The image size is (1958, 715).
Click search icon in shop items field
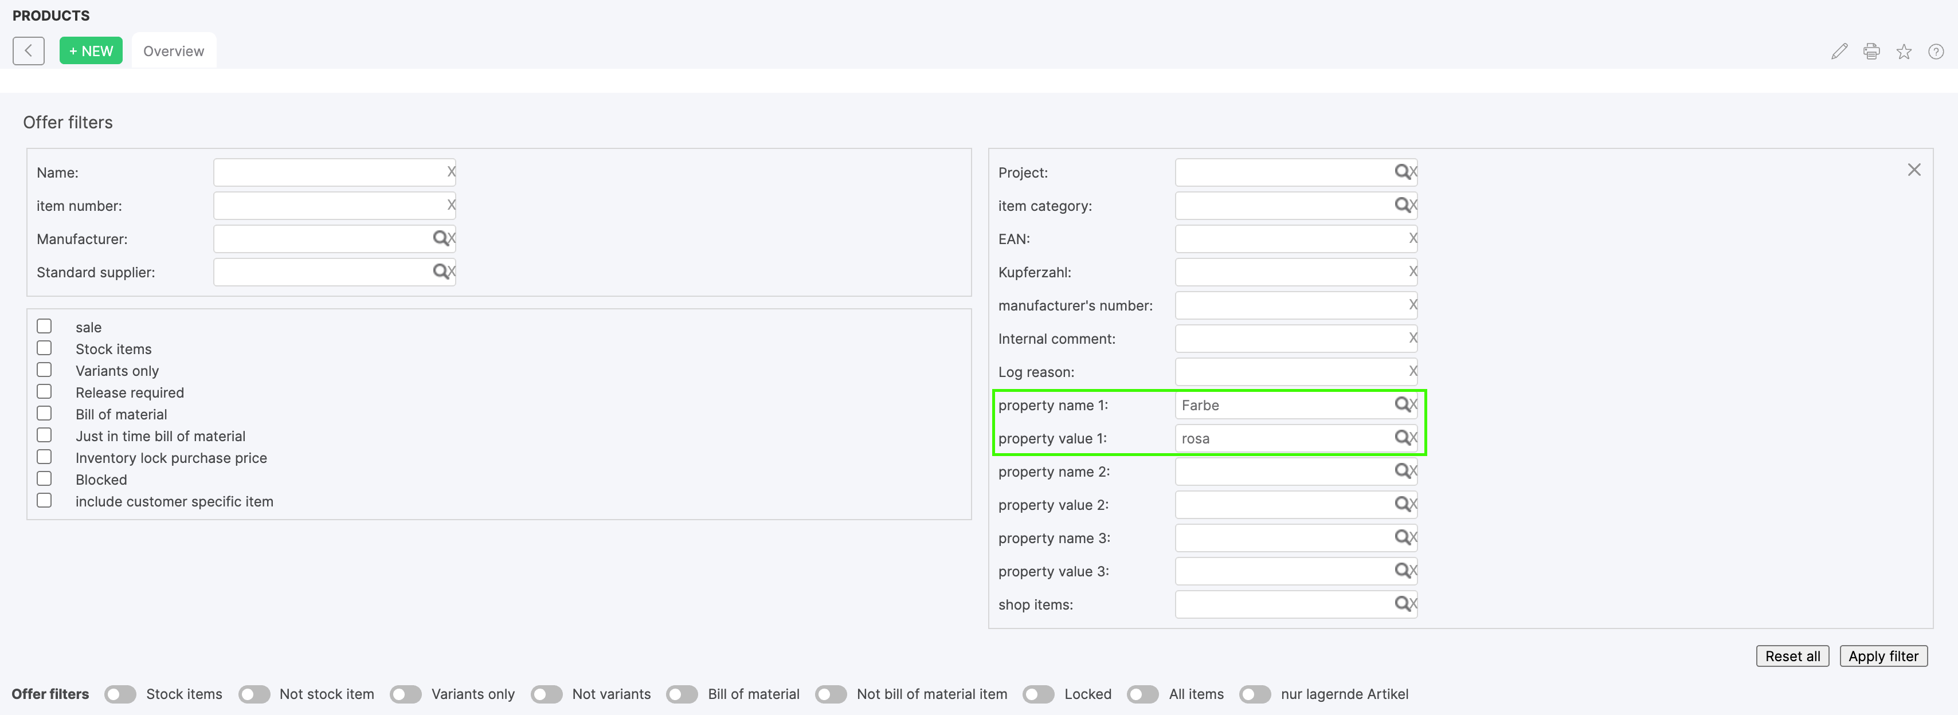tap(1403, 604)
